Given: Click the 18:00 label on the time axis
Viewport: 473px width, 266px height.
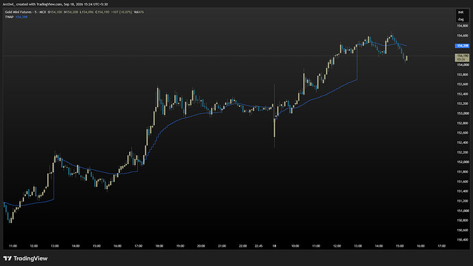Looking at the screenshot, I should tap(159, 246).
